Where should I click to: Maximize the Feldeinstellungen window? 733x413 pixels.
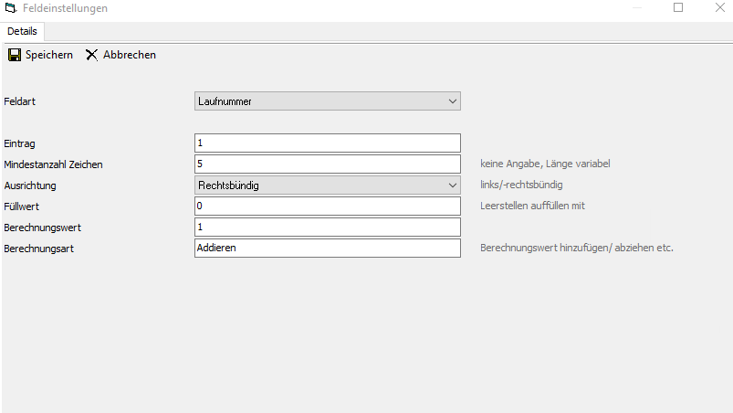678,8
